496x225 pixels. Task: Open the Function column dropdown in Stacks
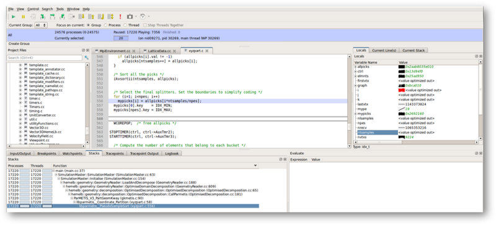(255, 166)
